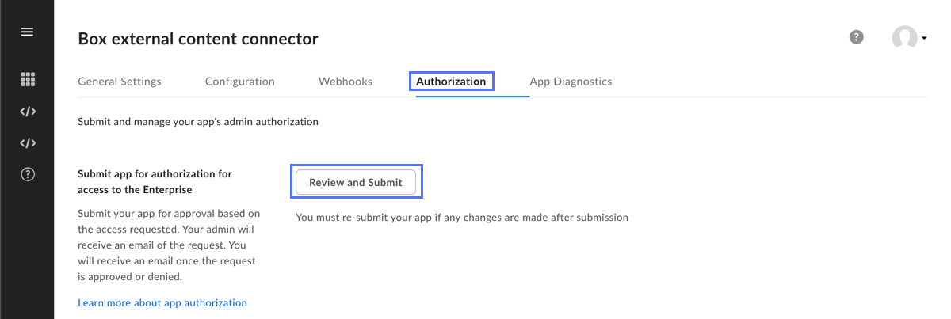Click the 'Submit and manage your app's admin authorization' text
This screenshot has width=951, height=319.
tap(198, 123)
